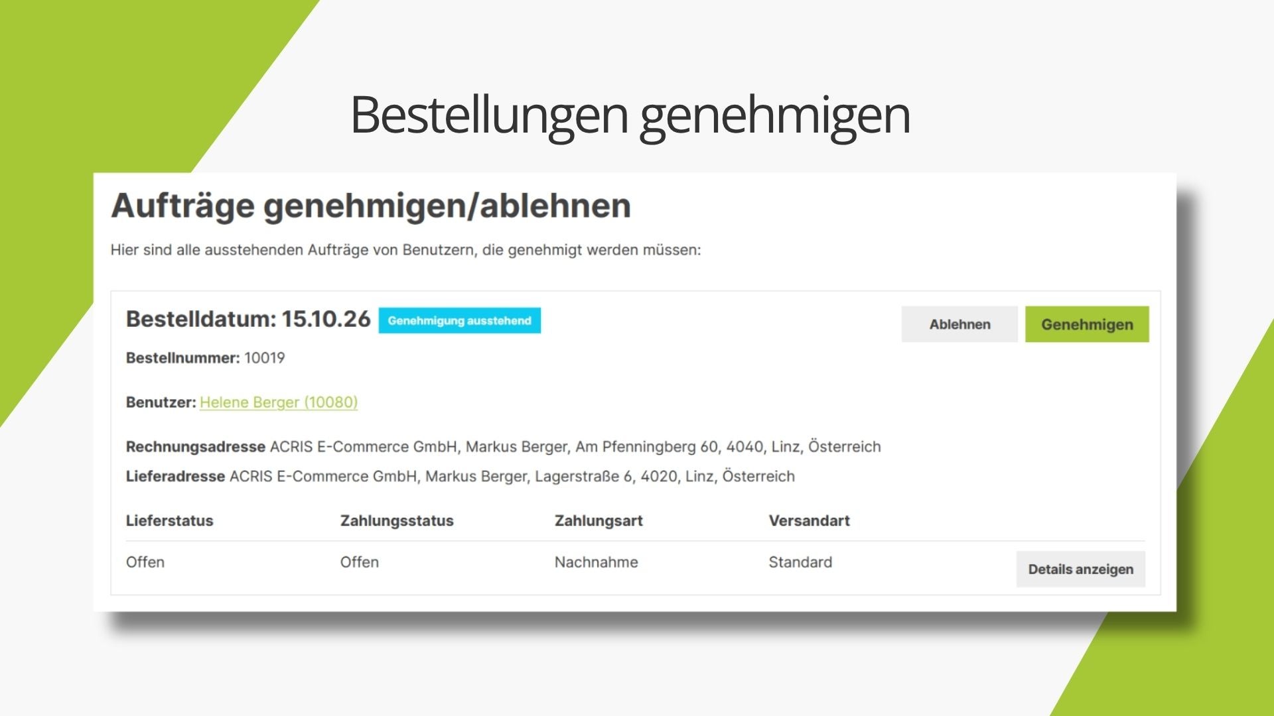Open Details anzeigen for order 10019

point(1080,569)
